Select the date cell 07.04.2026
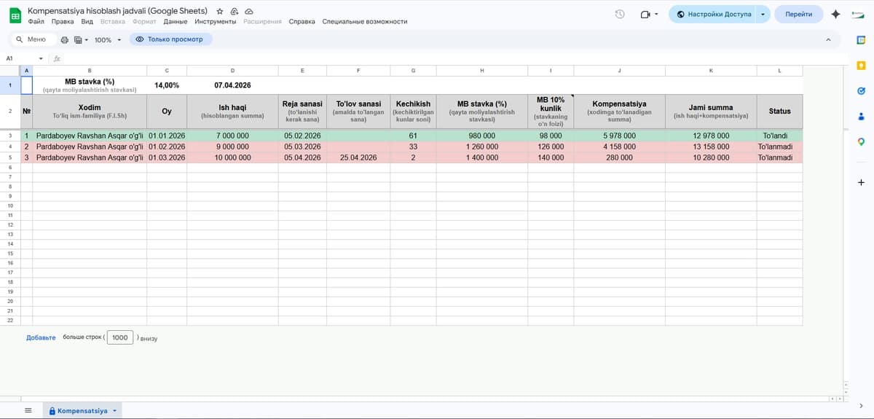Viewport: 874px width, 419px height. pyautogui.click(x=232, y=85)
